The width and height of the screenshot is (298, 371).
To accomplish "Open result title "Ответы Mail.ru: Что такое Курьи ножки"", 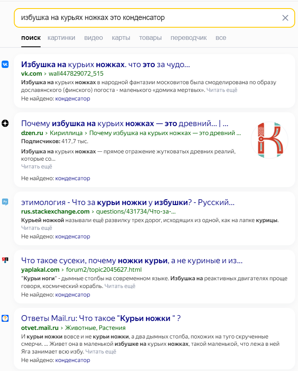I will pyautogui.click(x=101, y=319).
